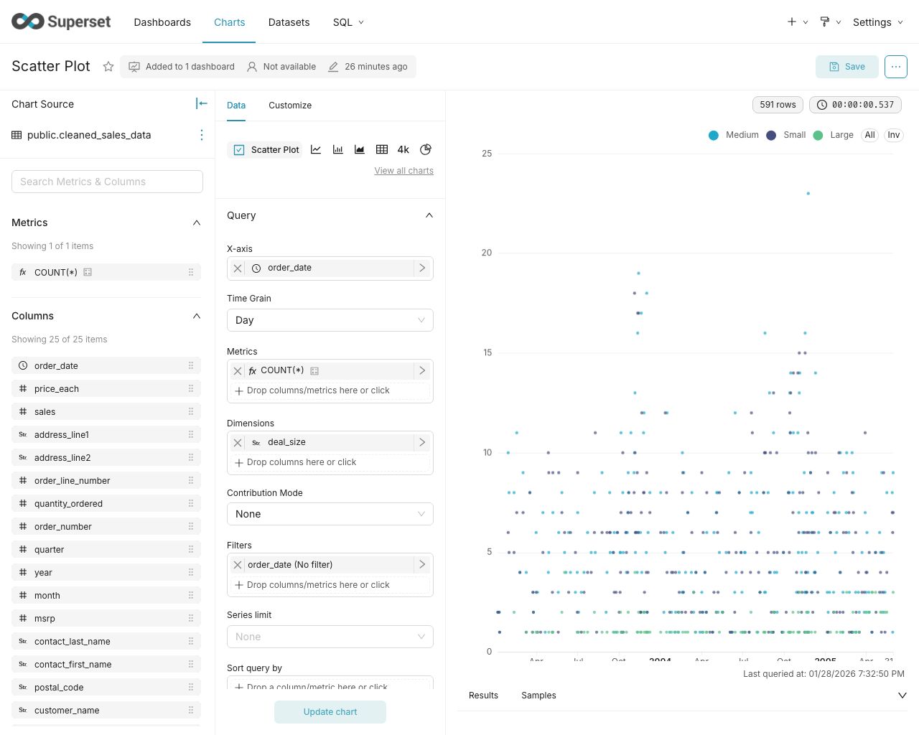Remove order_date from the X-axis
Screen dimensions: 919x735
point(238,268)
